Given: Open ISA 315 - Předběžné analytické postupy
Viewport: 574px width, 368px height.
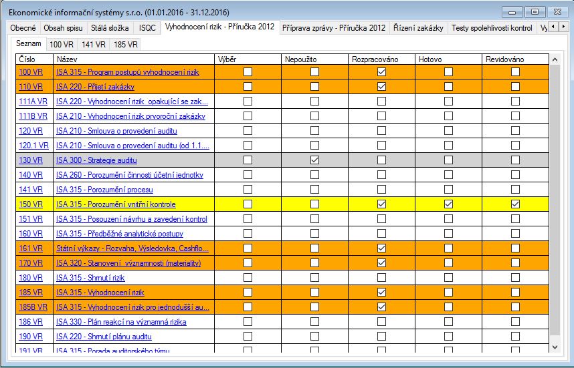Looking at the screenshot, I should pyautogui.click(x=120, y=233).
